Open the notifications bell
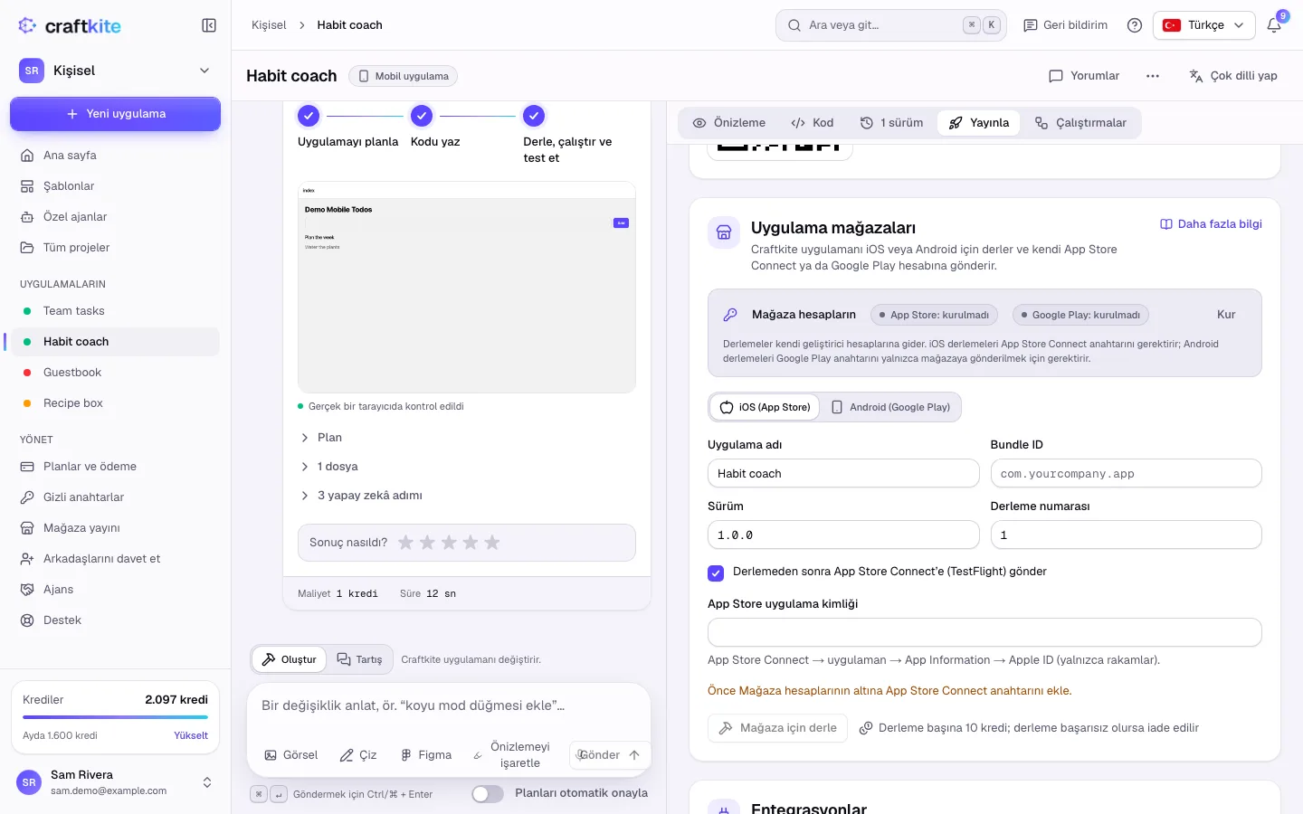The width and height of the screenshot is (1303, 814). [x=1274, y=25]
